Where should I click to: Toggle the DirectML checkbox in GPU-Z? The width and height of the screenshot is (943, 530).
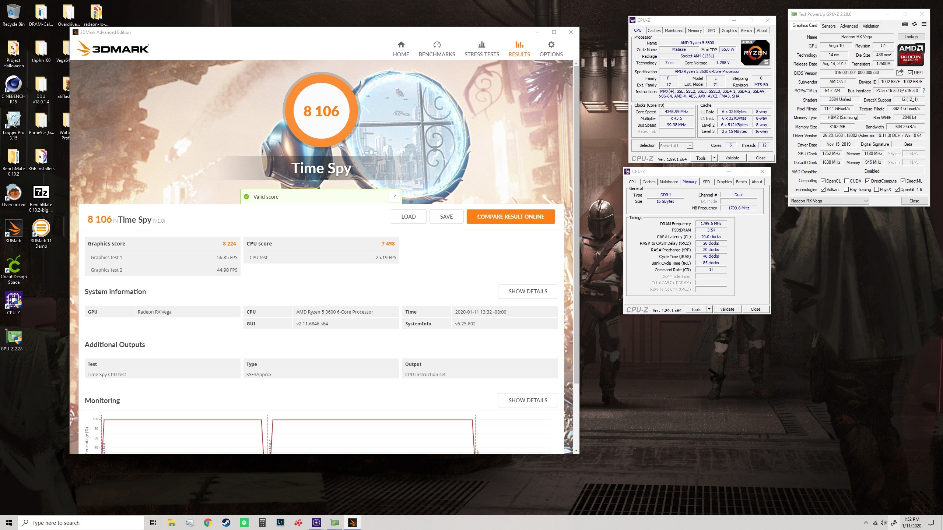click(903, 181)
